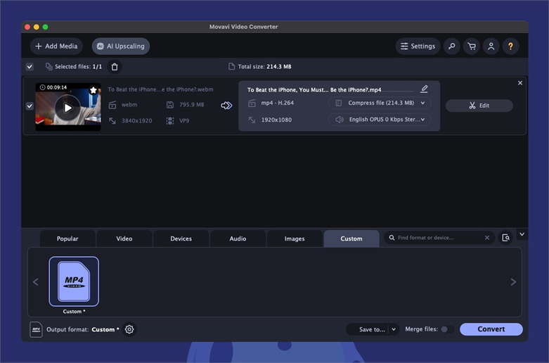Screen dimensions: 549x363
Task: Select the MP4 Custom preset
Action: click(74, 281)
